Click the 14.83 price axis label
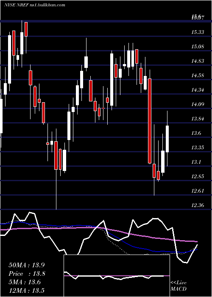 pos(198,61)
